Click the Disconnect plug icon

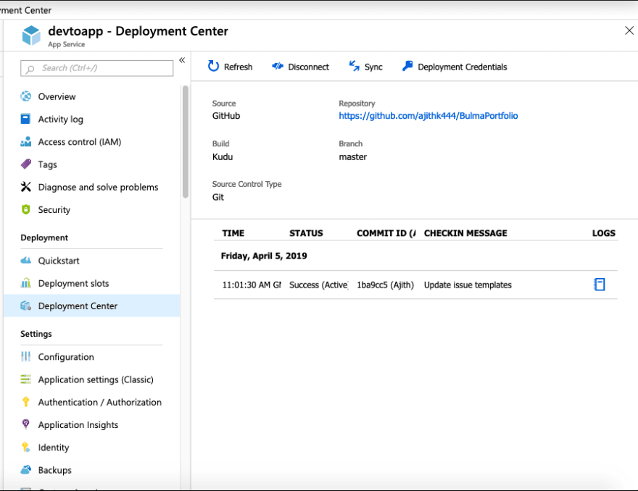click(278, 66)
